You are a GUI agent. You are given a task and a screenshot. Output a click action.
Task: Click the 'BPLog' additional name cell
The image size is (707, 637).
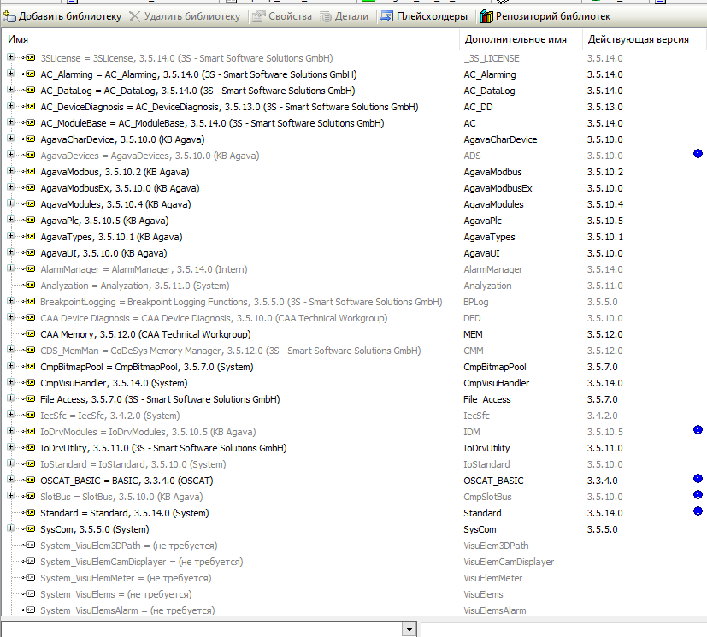[x=475, y=302]
